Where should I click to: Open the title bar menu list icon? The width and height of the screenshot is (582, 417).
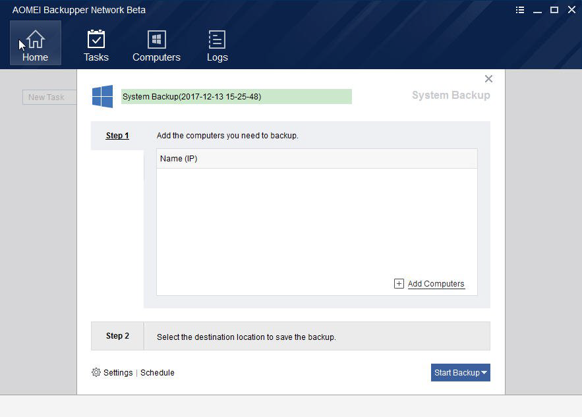pos(520,10)
